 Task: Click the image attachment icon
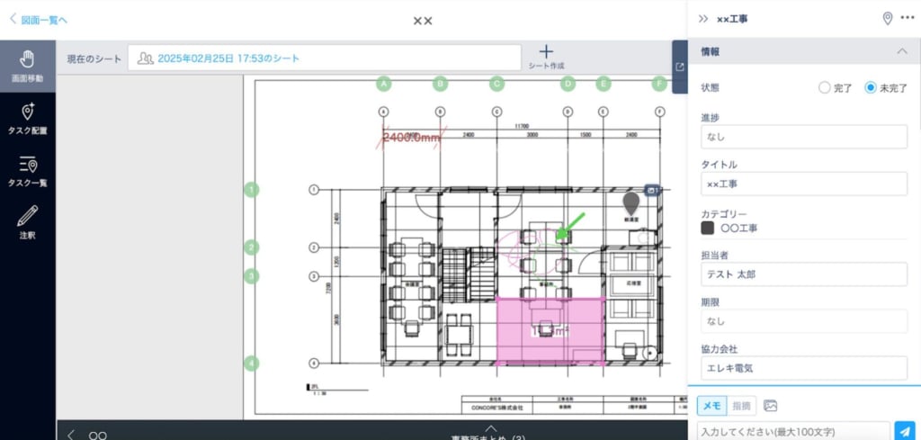[x=770, y=406]
